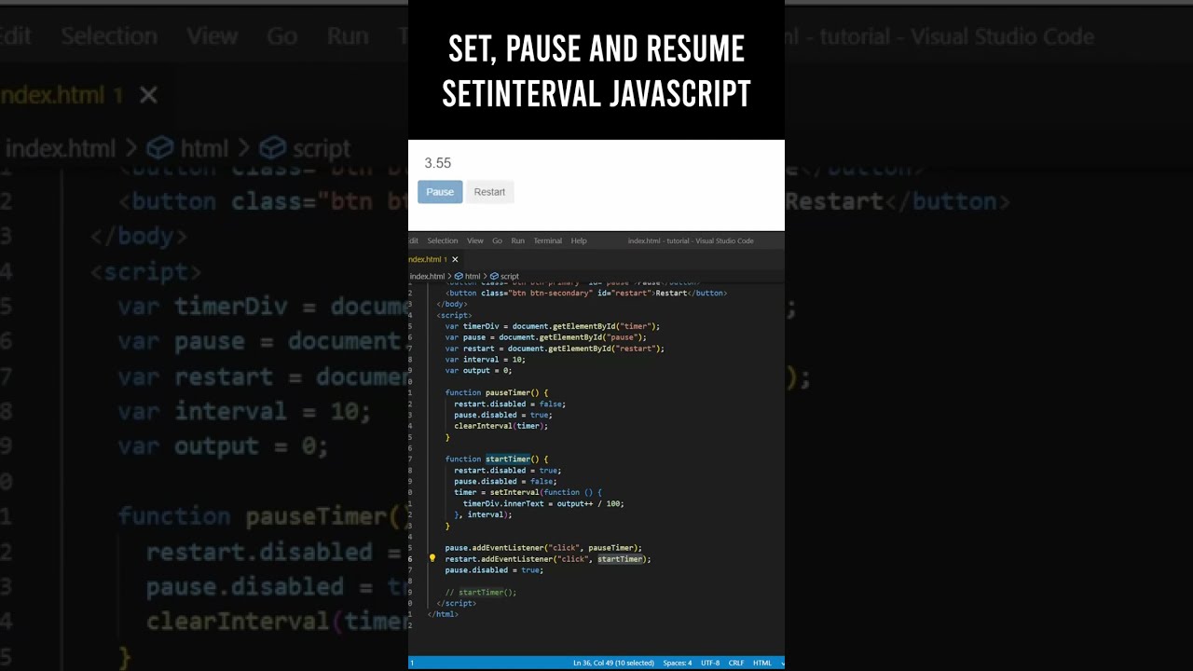Change line endings via CRLF item
The image size is (1193, 671).
tap(736, 663)
